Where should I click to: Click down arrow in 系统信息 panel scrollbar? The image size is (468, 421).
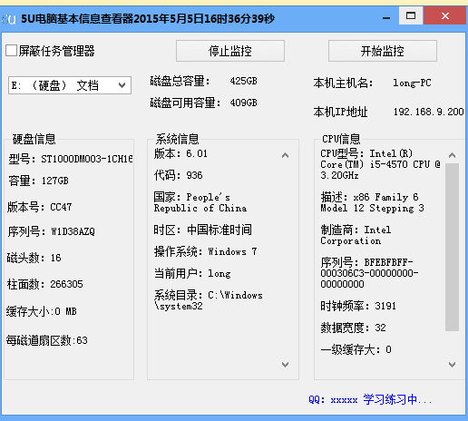[285, 364]
